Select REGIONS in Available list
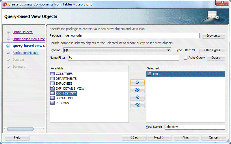 pyautogui.click(x=62, y=103)
